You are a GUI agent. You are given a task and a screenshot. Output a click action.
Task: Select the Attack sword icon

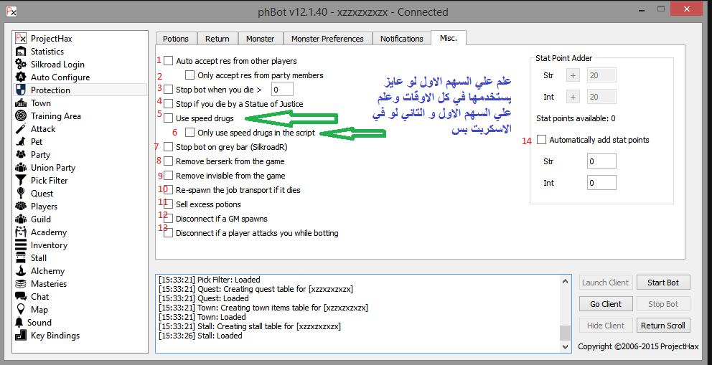click(21, 129)
